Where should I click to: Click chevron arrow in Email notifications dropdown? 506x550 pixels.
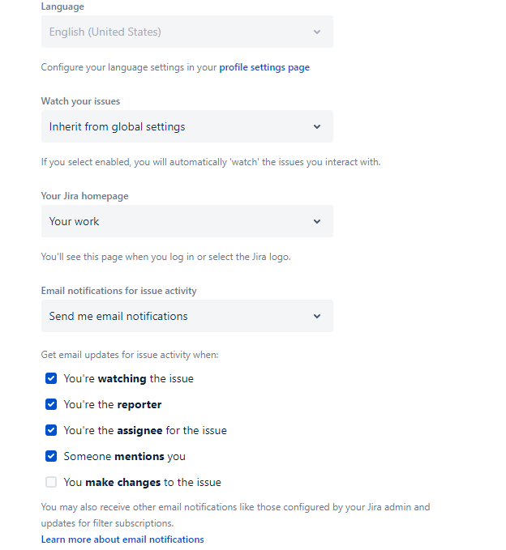pos(317,316)
